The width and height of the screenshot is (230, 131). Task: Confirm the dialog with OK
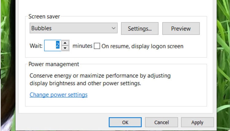point(125,122)
